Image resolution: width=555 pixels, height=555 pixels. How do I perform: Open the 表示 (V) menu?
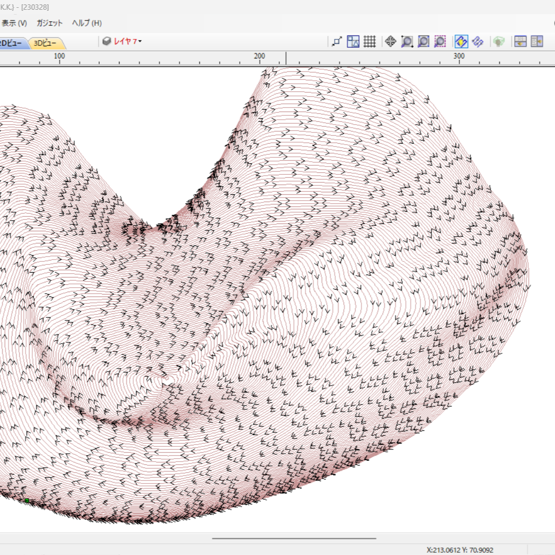click(14, 23)
